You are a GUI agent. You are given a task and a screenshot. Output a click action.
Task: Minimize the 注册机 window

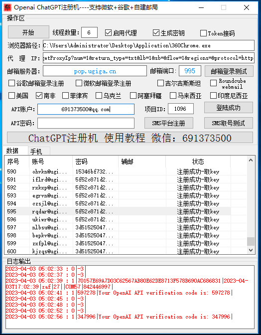coord(201,7)
